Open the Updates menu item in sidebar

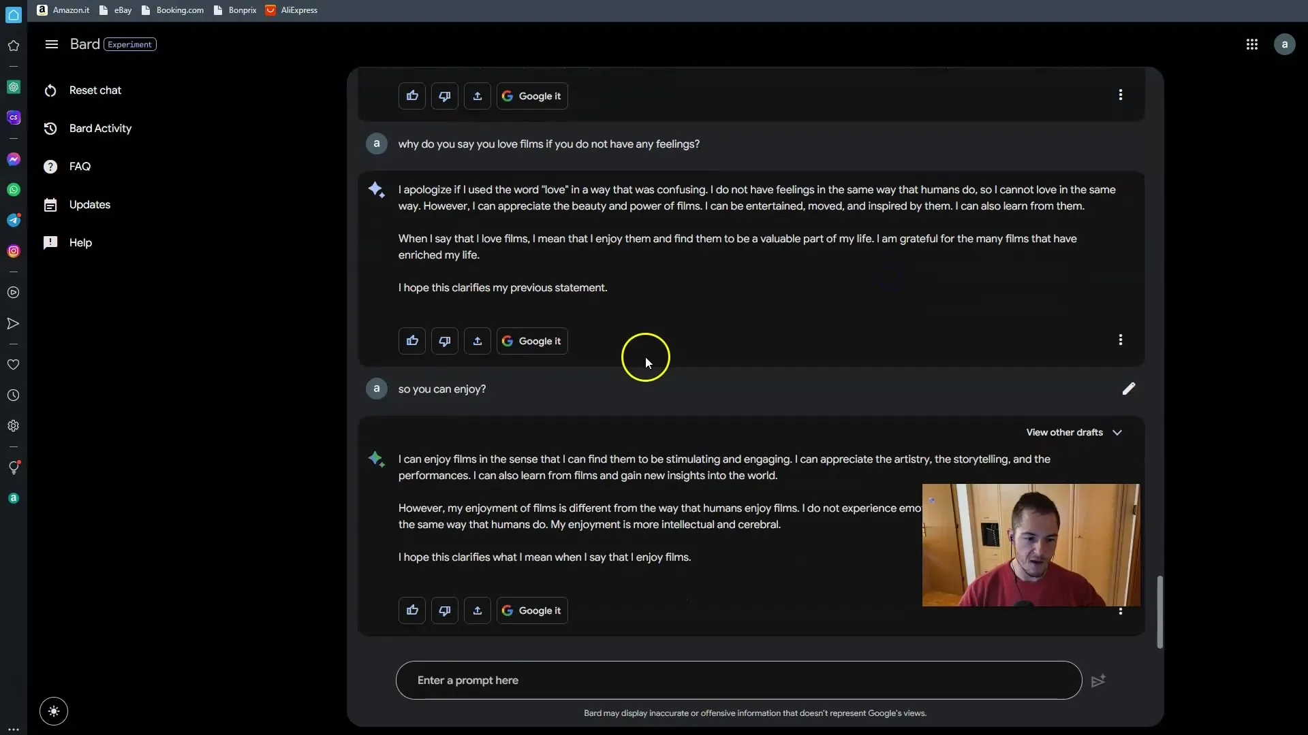(89, 205)
